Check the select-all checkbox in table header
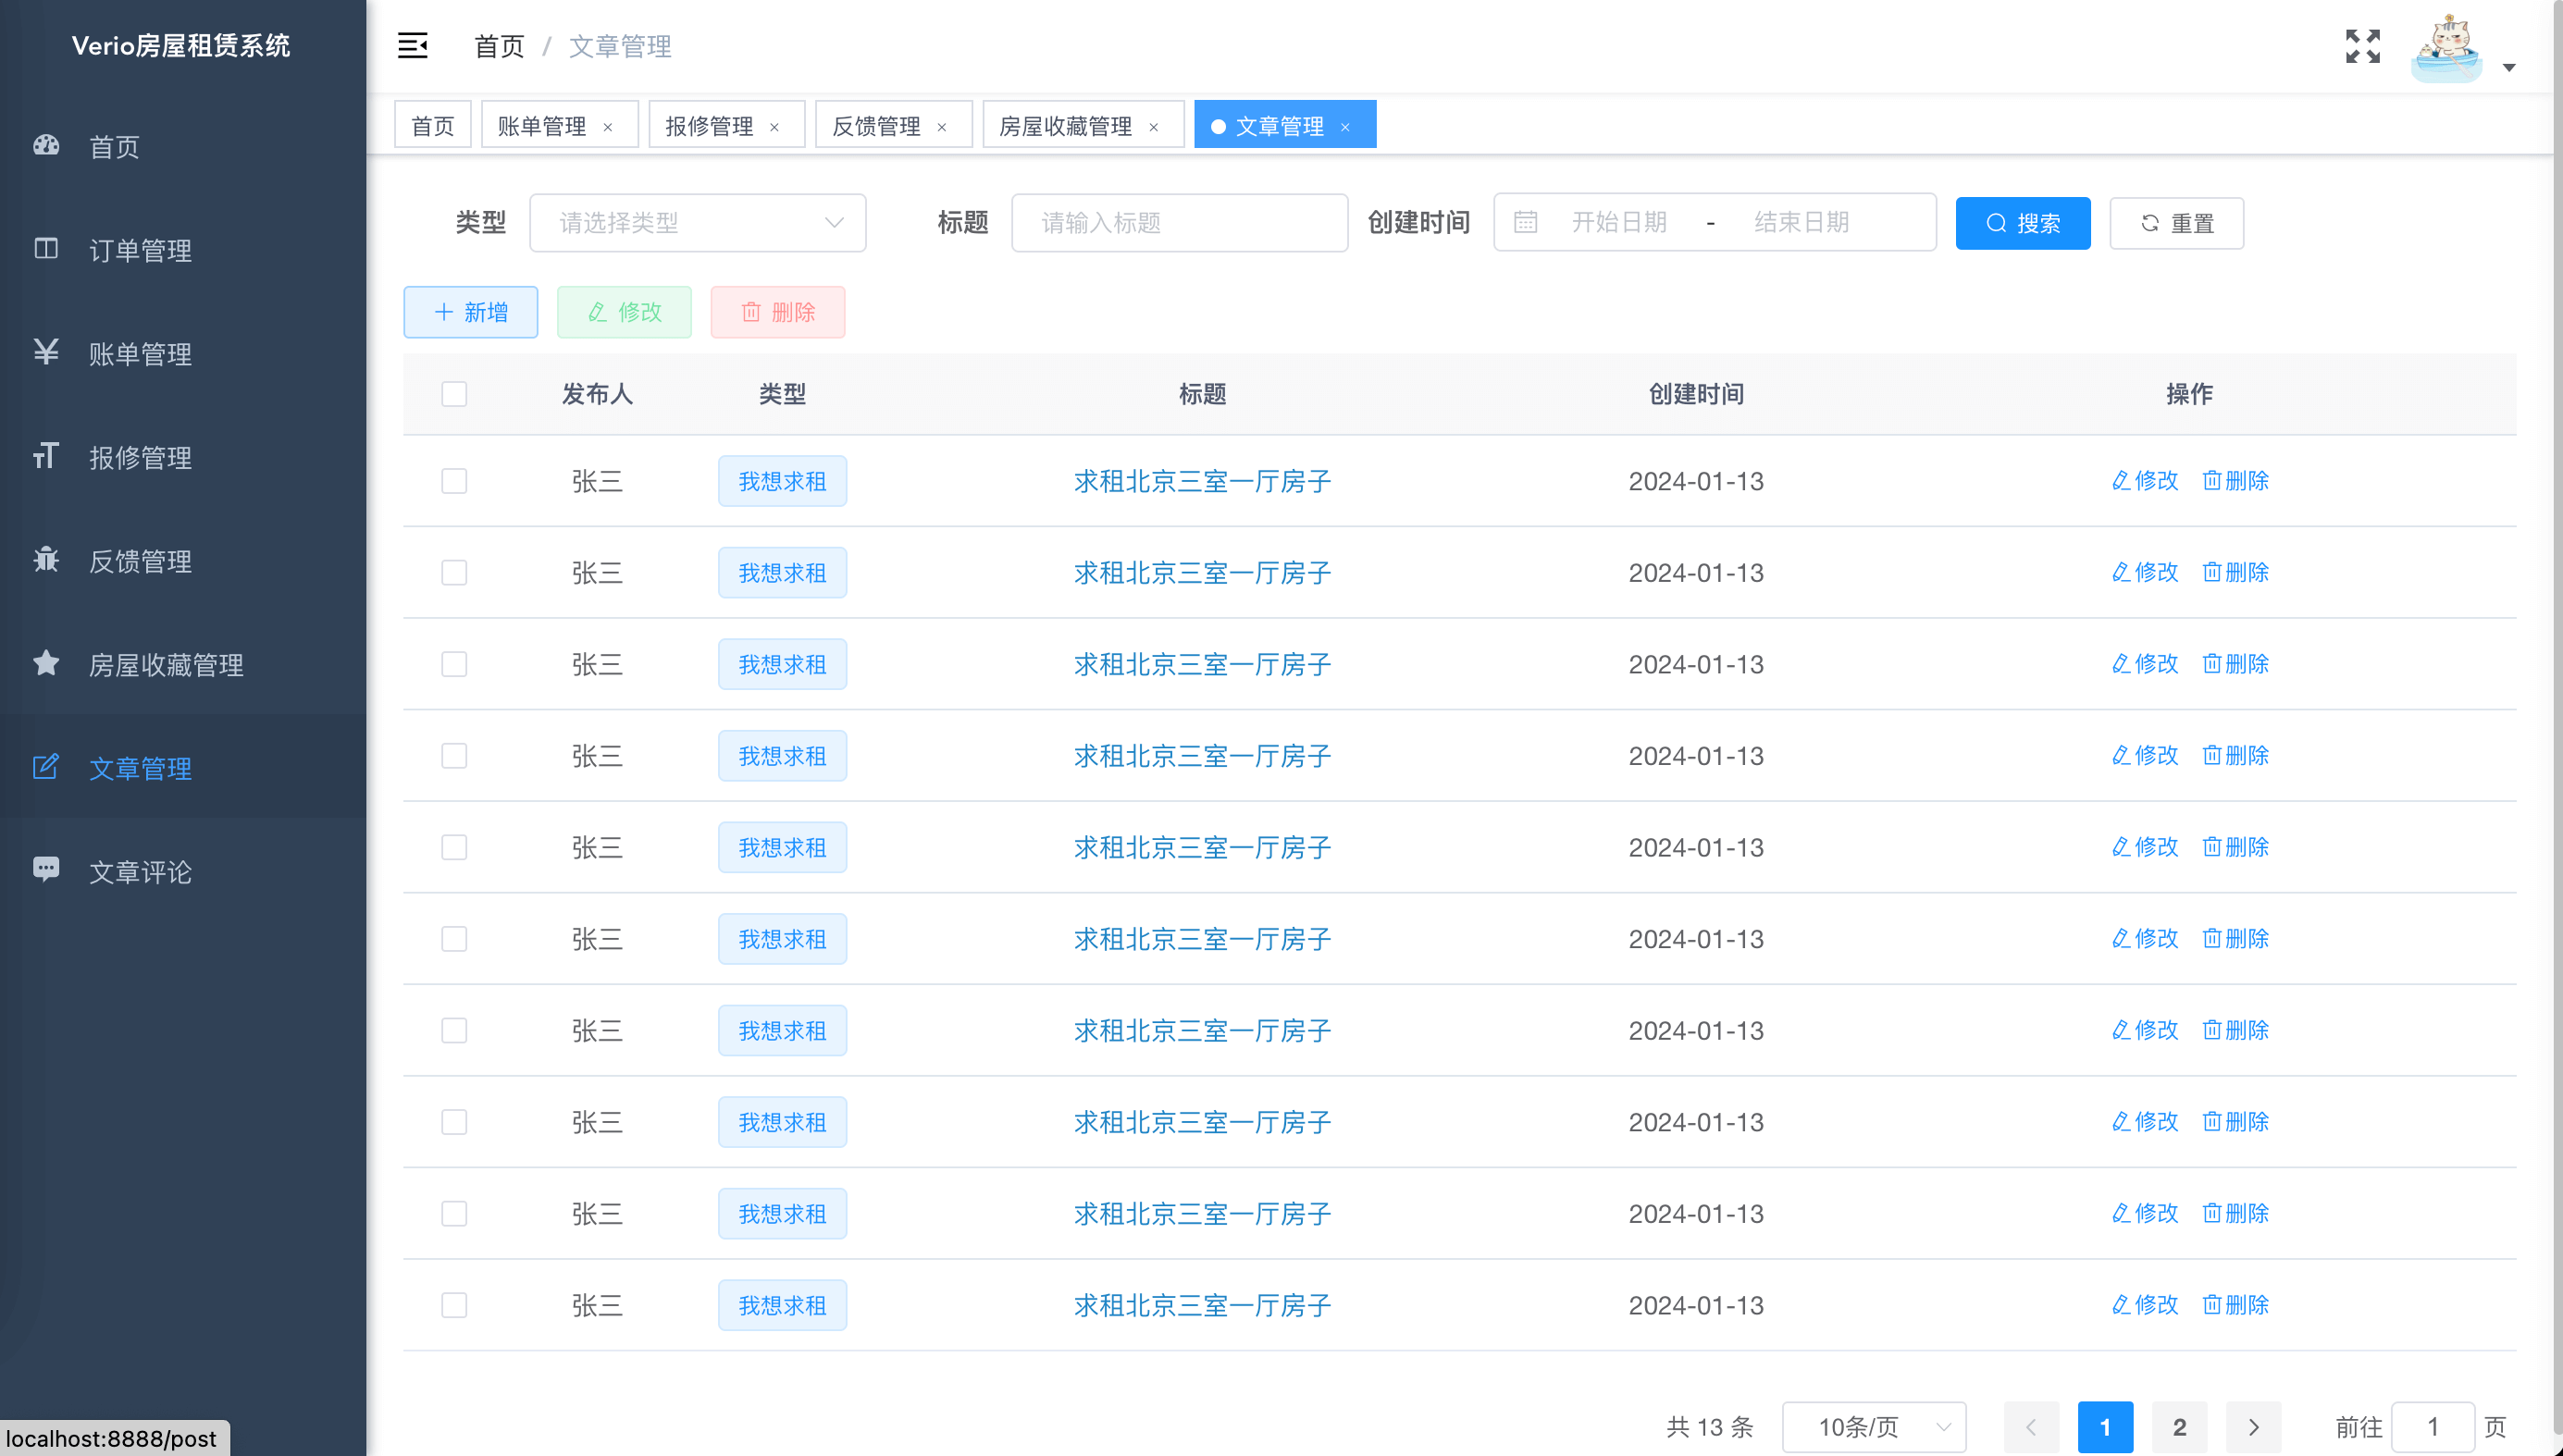The image size is (2563, 1456). click(454, 394)
